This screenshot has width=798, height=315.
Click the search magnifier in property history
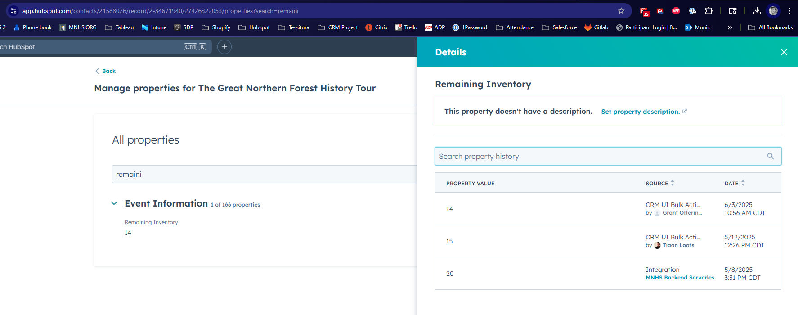tap(770, 156)
